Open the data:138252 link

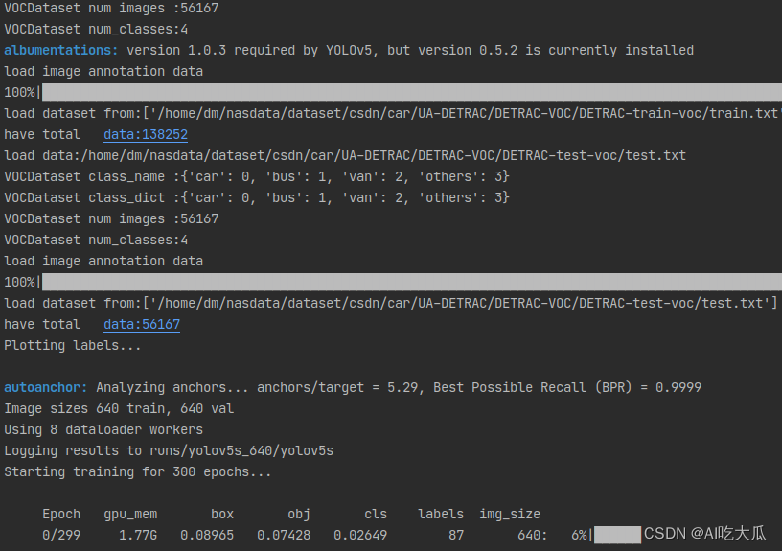[146, 135]
